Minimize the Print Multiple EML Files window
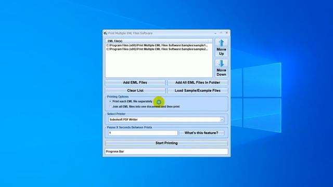The image size is (333, 187). [215, 33]
